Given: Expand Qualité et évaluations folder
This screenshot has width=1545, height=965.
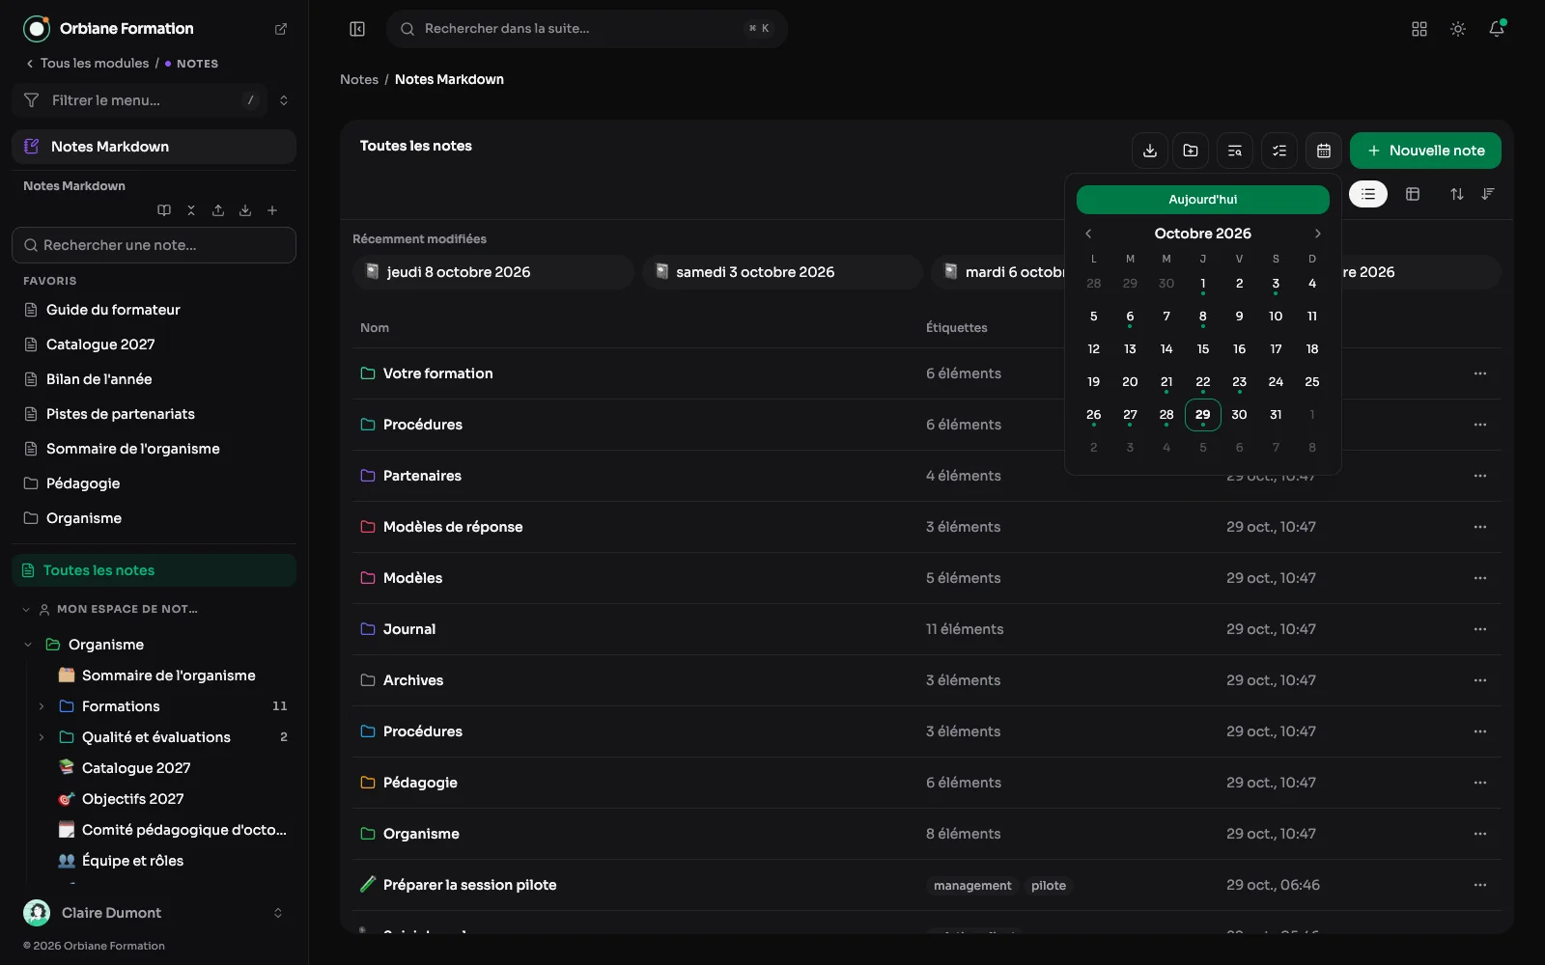Looking at the screenshot, I should [42, 737].
